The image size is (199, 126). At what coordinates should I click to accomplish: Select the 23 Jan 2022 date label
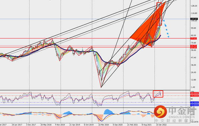click(x=161, y=125)
